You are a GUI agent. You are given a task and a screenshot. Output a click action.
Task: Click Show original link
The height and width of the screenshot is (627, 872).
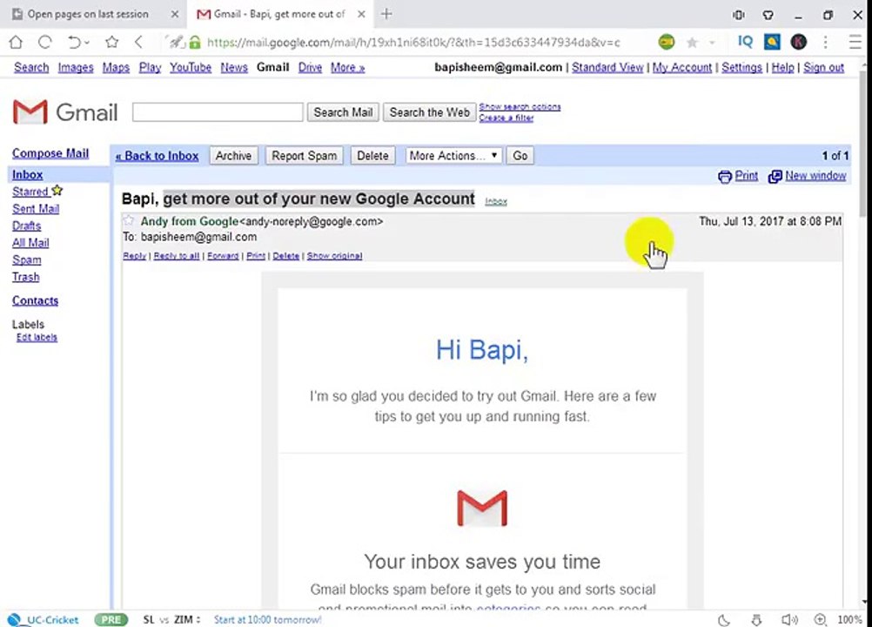[x=335, y=256]
